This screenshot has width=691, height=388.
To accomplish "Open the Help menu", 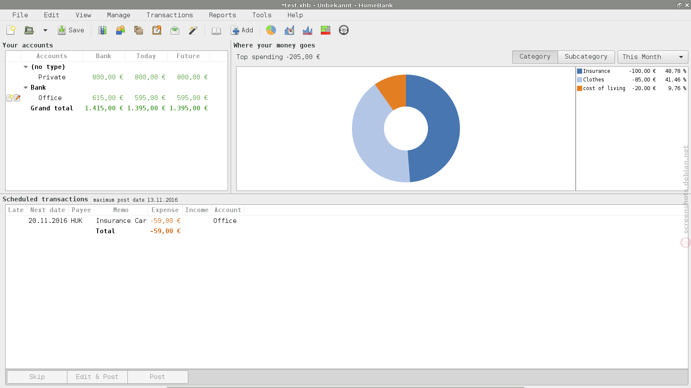I will (295, 15).
